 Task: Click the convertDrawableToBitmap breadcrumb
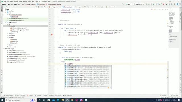(54, 4)
